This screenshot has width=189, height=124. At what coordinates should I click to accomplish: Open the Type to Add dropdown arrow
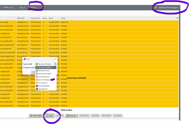(55, 64)
